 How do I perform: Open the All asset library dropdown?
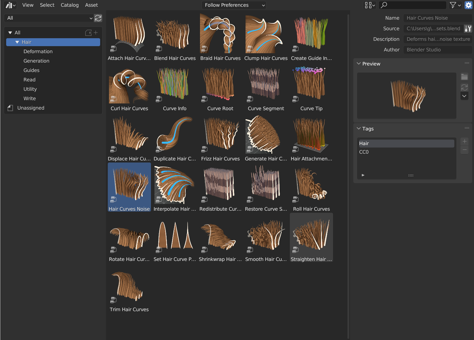(49, 18)
